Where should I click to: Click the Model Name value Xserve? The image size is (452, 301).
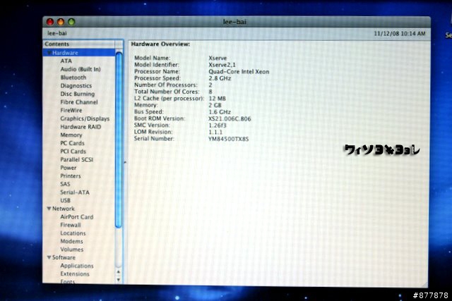pos(218,58)
